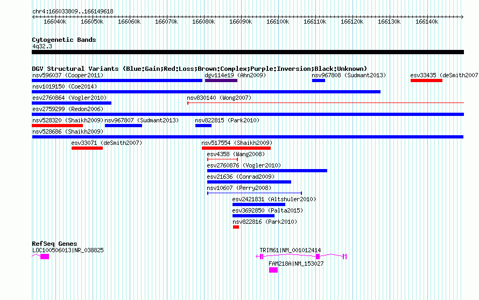Click the nsv830140 (Wong2007) variant label
This screenshot has height=300, width=479.
pos(219,98)
